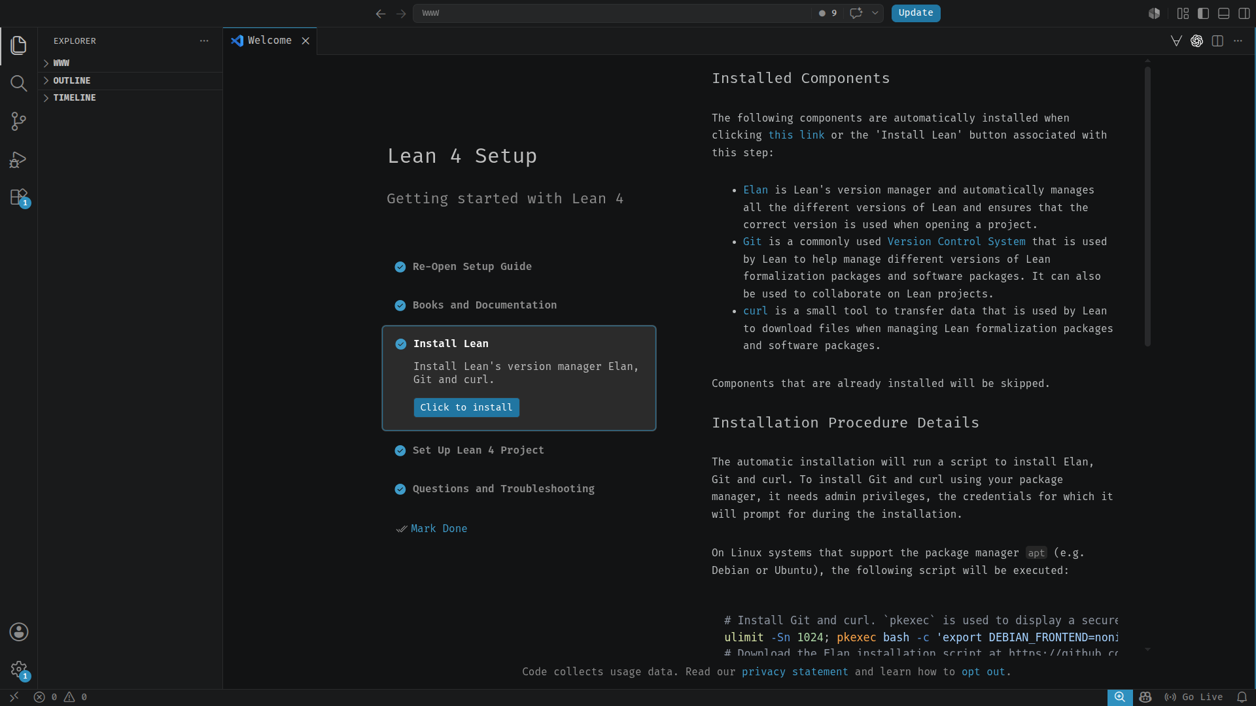
Task: Toggle the Re-Open Setup Guide checkmark
Action: [x=400, y=267]
